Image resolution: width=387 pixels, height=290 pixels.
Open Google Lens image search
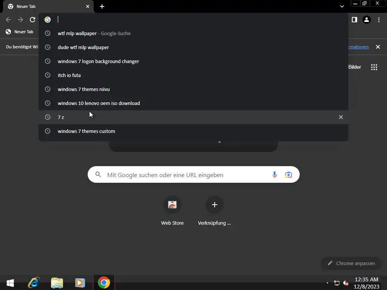[288, 175]
